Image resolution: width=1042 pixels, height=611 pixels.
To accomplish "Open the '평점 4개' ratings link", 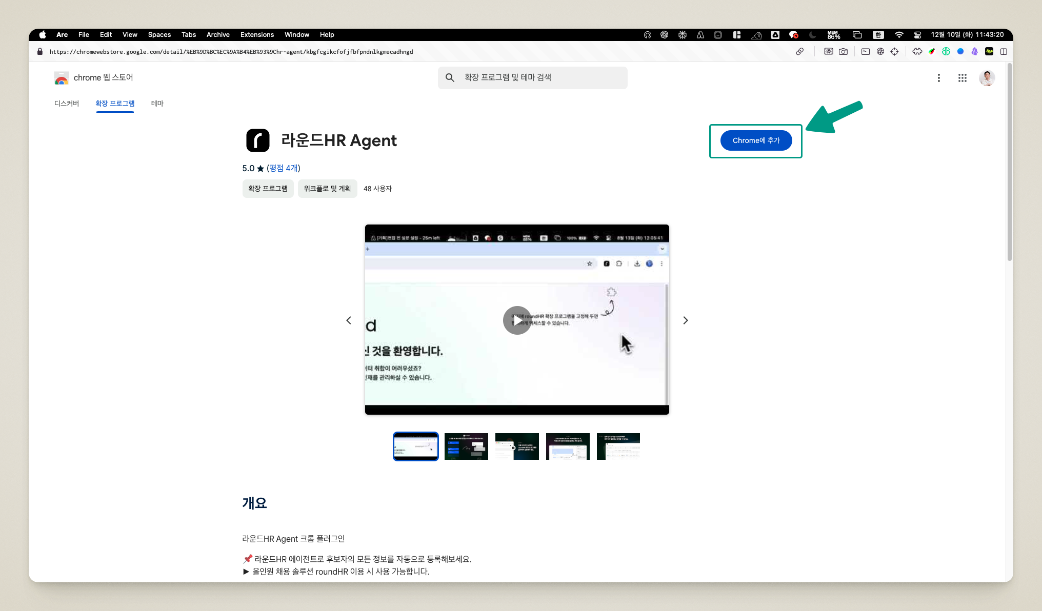I will tap(284, 168).
